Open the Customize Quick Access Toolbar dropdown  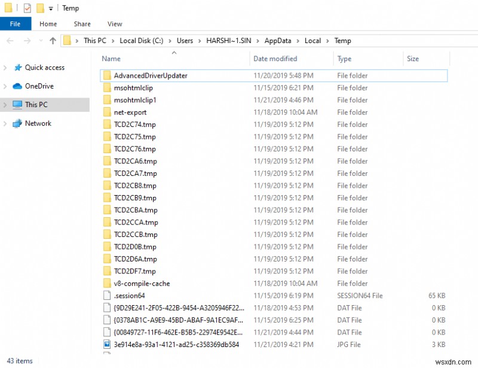pyautogui.click(x=51, y=8)
